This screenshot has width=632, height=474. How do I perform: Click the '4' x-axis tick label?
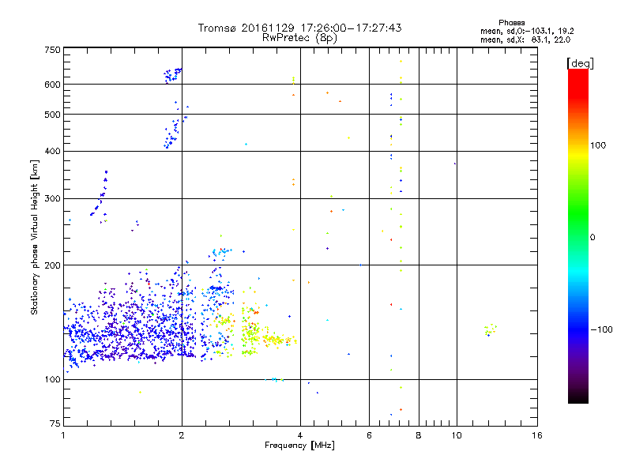click(300, 435)
